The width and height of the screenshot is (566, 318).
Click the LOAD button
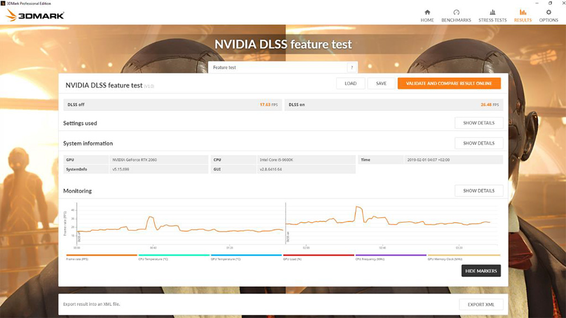click(350, 83)
